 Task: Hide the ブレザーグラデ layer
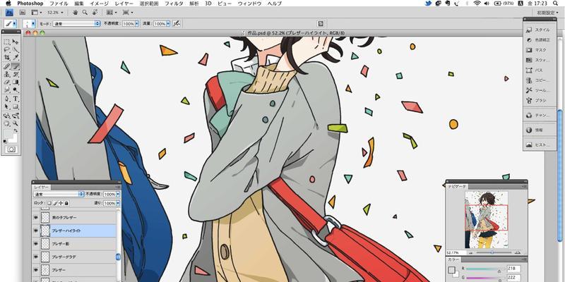[36, 257]
